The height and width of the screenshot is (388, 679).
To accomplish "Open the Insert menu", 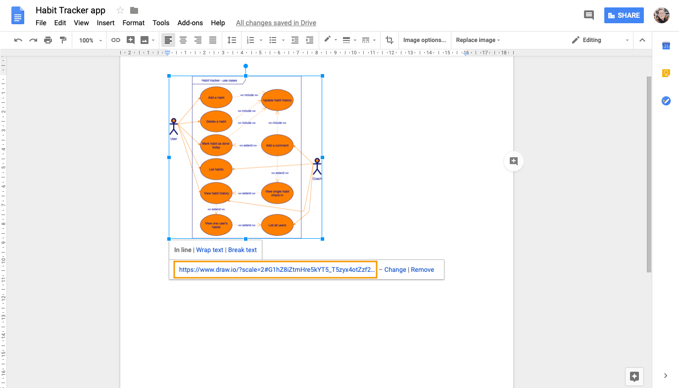I will click(105, 23).
